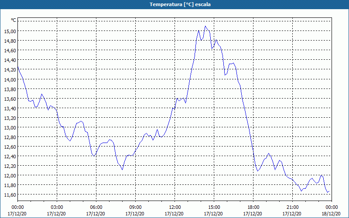Select the 13,60 y-axis label
Screen dimensions: 349x218
coord(10,99)
